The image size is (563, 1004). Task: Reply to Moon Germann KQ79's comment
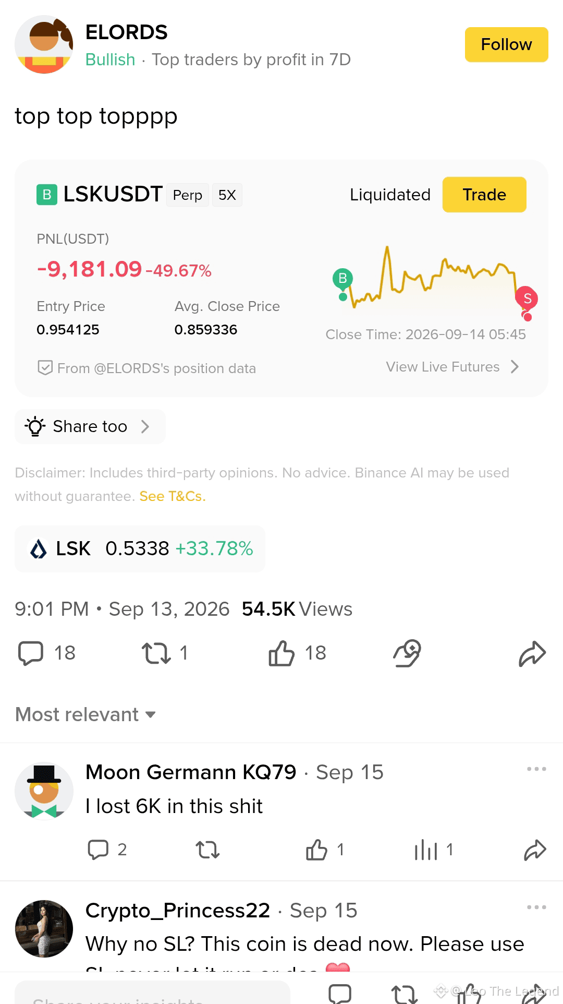98,850
